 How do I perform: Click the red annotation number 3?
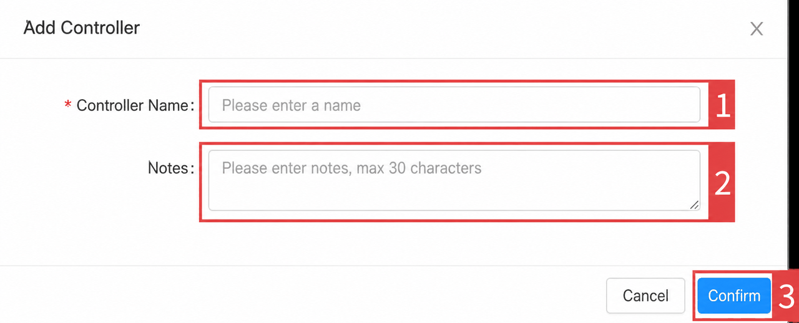coord(787,297)
